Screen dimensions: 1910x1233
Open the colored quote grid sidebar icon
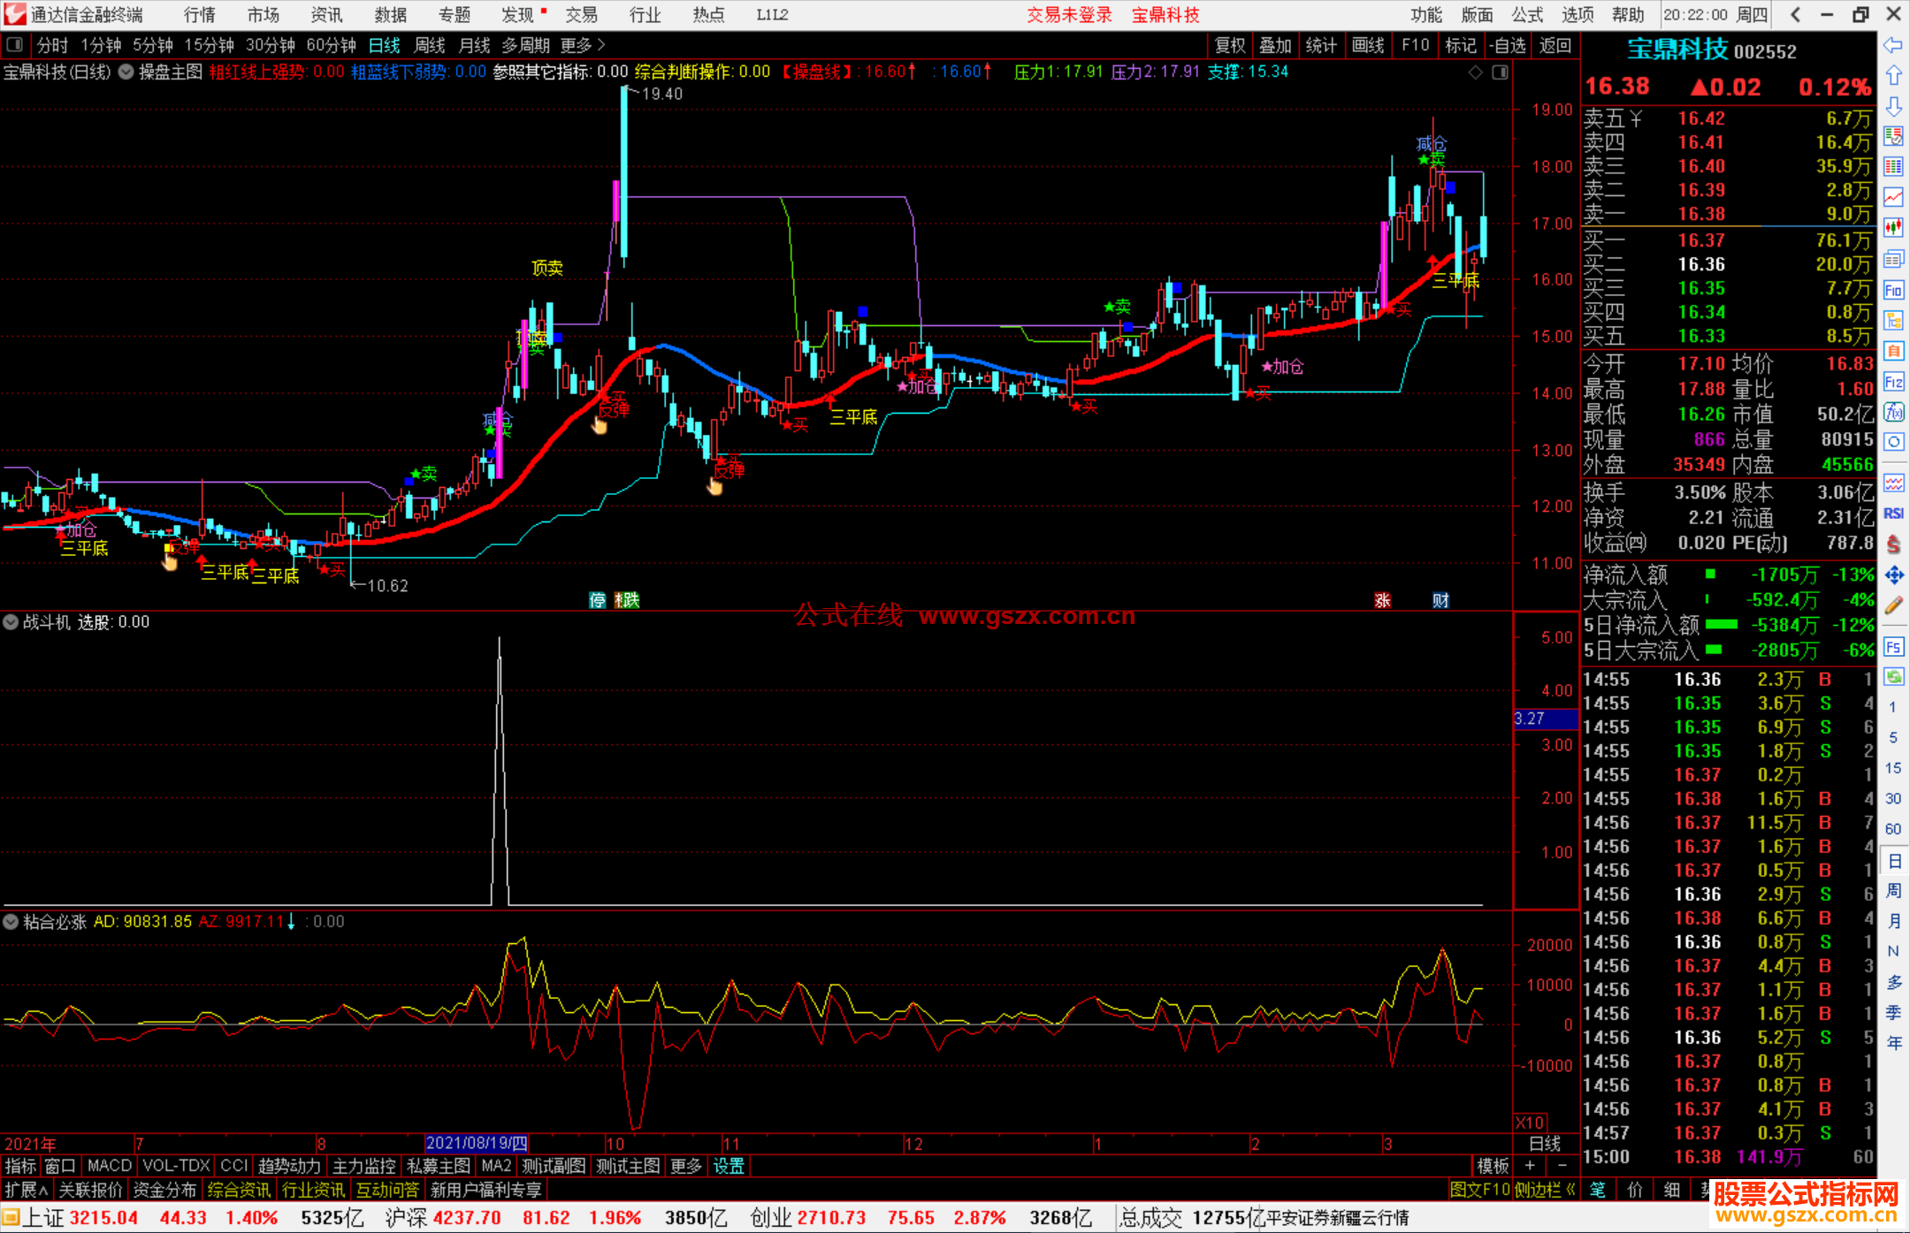[1893, 167]
